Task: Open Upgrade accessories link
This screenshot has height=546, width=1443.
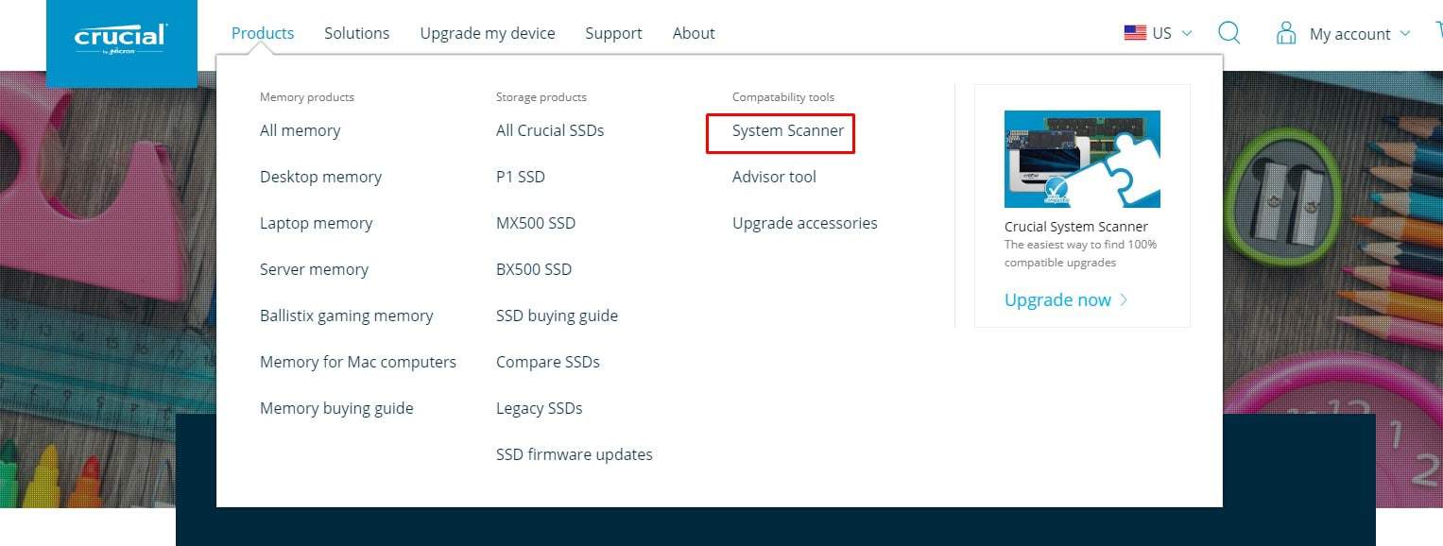Action: (804, 223)
